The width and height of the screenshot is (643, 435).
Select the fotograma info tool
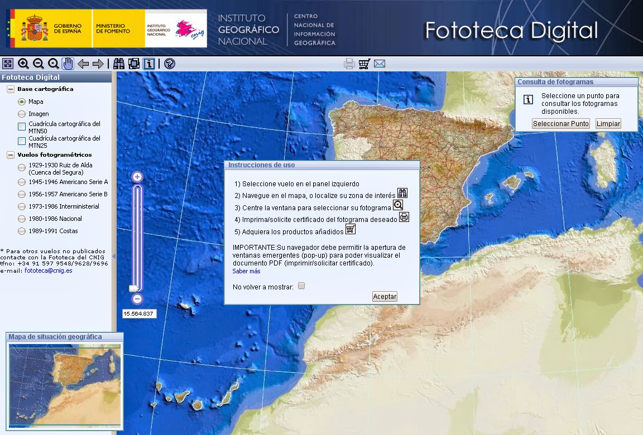(148, 63)
